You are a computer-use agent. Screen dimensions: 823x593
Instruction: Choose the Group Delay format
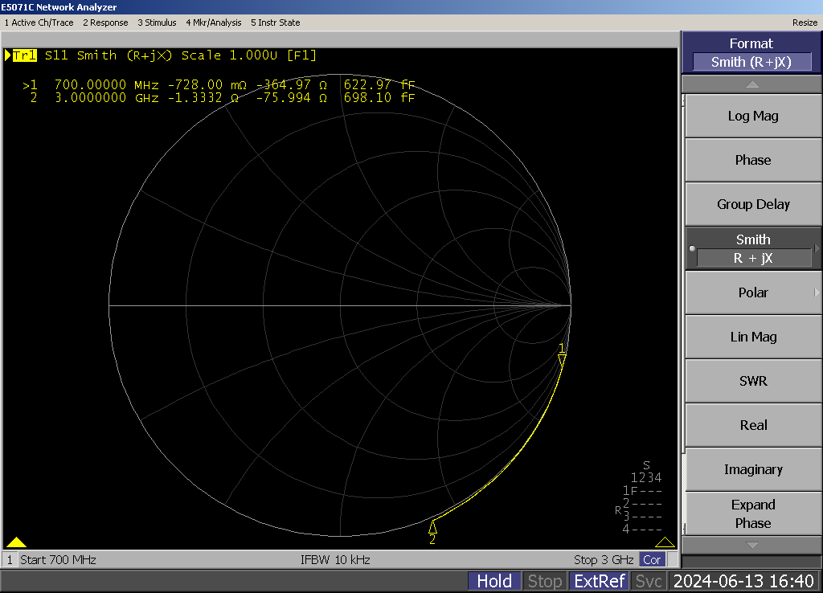752,204
